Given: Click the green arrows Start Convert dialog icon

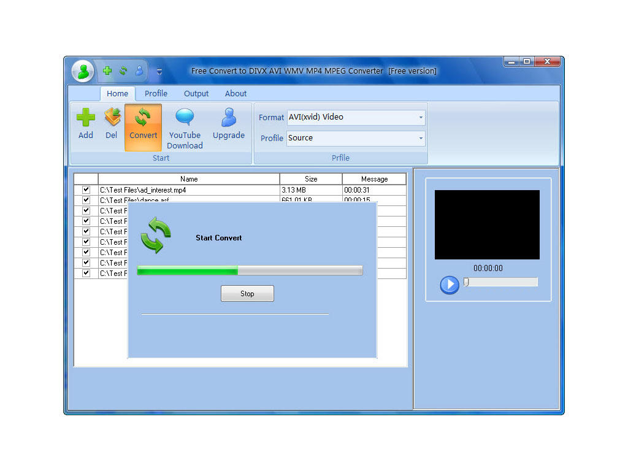Looking at the screenshot, I should [x=156, y=235].
